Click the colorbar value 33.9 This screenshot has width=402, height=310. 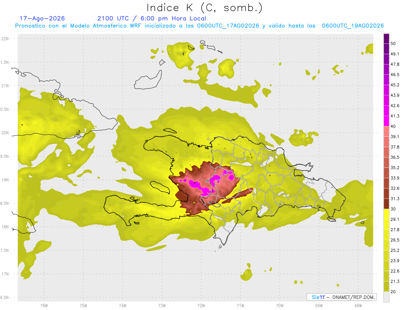tap(395, 178)
